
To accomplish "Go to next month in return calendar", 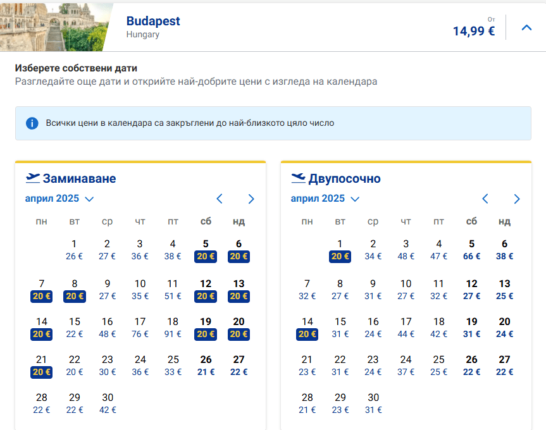I will coord(517,199).
